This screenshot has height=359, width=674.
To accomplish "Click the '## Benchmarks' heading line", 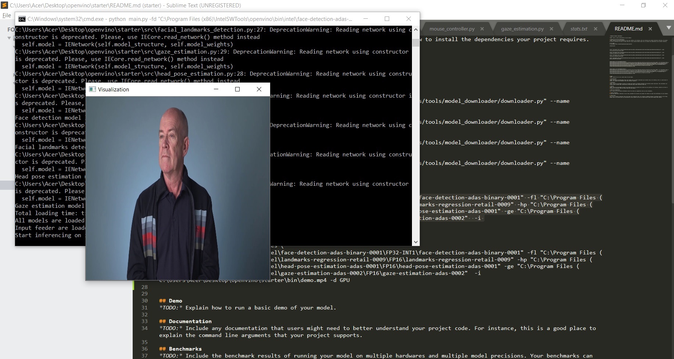I will click(x=180, y=349).
